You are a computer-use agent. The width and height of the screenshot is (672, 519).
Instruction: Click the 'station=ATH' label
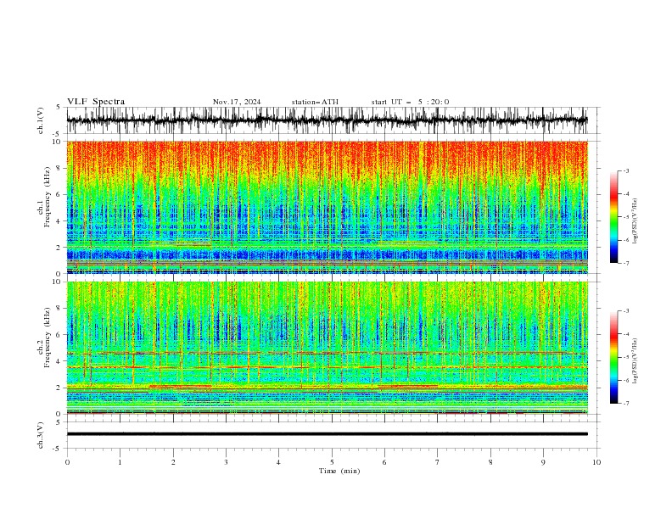click(x=315, y=102)
